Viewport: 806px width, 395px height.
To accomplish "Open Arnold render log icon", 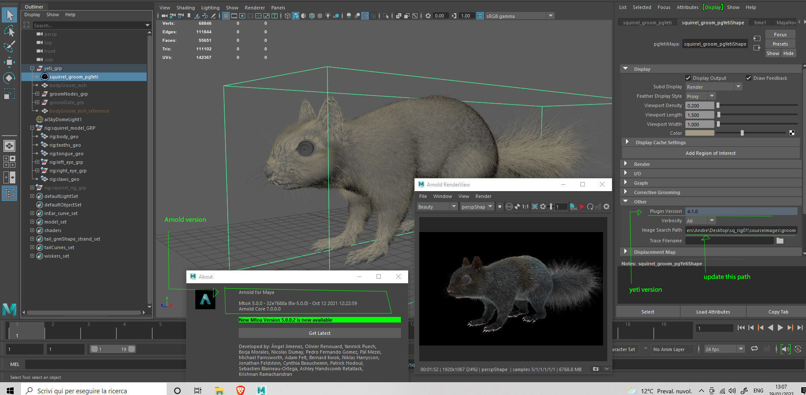I will [x=573, y=206].
